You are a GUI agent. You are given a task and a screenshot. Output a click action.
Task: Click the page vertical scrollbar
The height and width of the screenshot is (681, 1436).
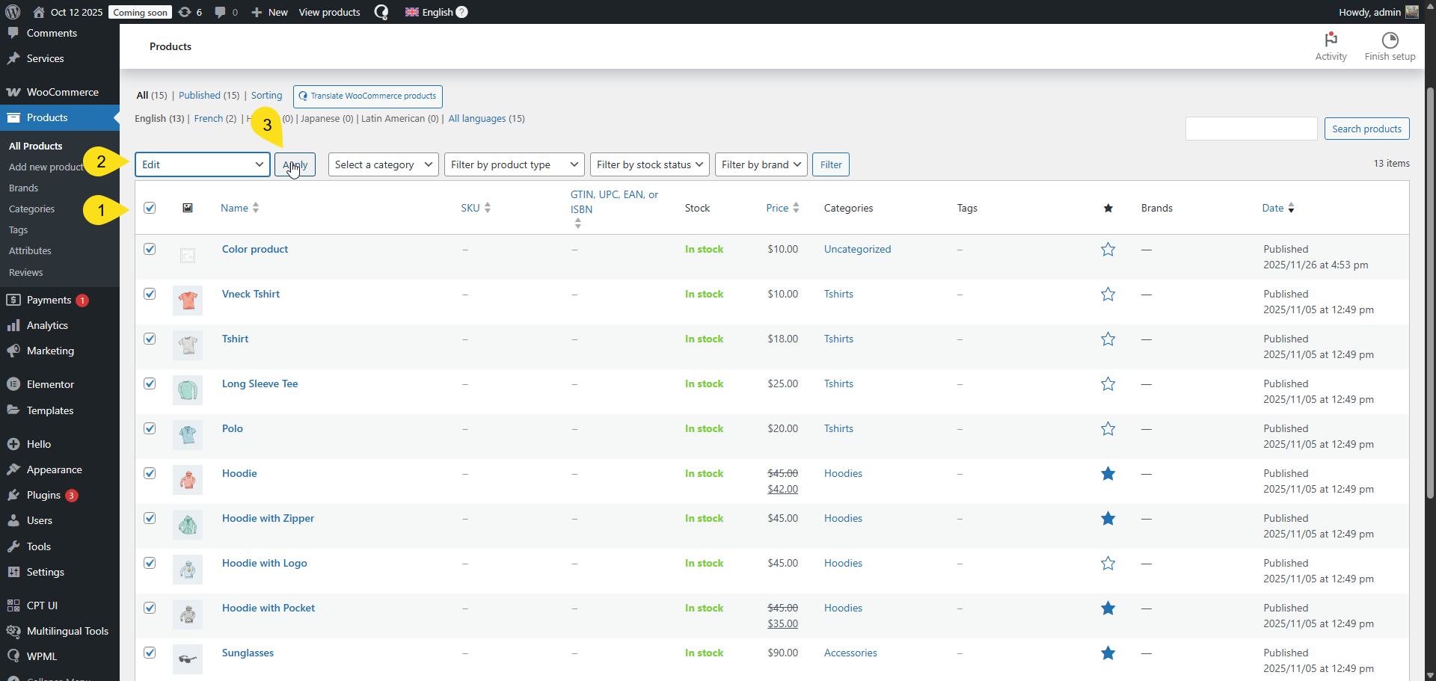pos(1429,299)
